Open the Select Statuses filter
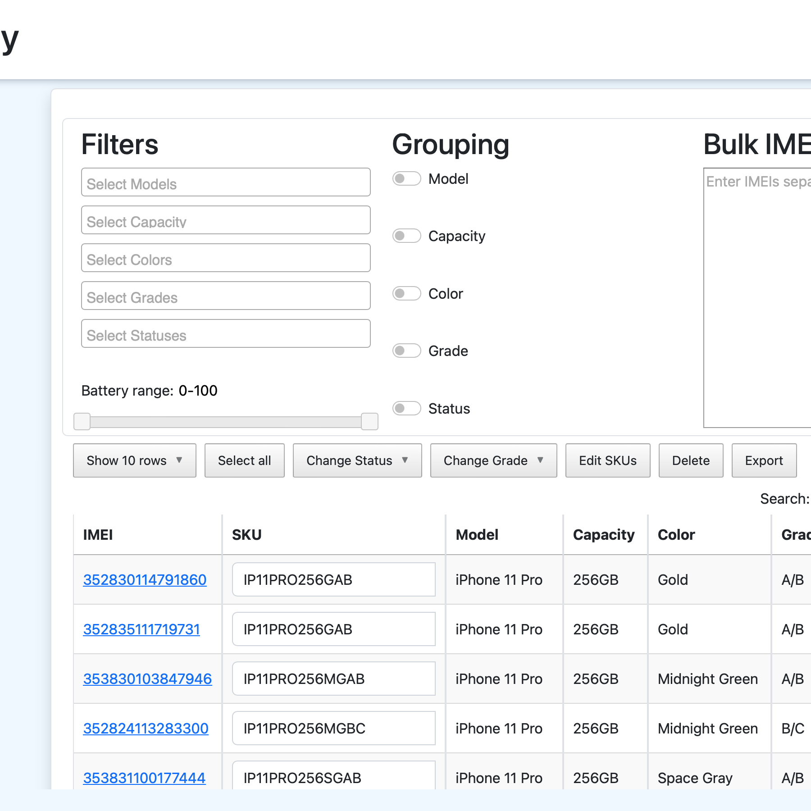Screen dimensions: 811x811 click(x=226, y=334)
